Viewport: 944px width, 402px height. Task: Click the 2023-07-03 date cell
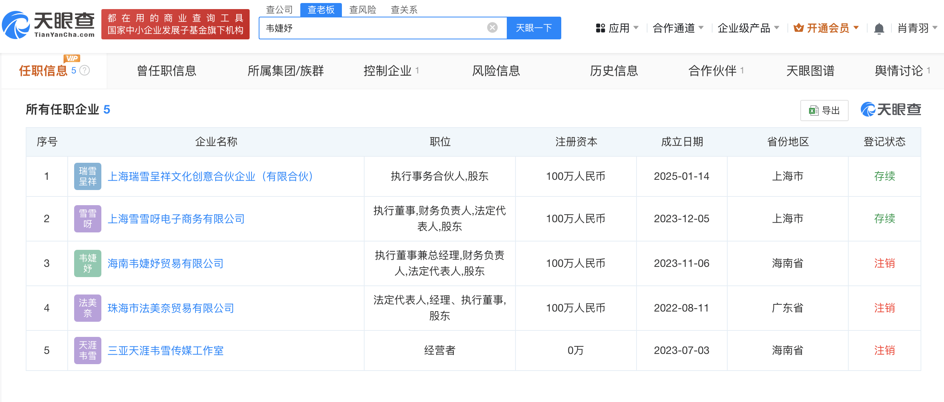[682, 351]
